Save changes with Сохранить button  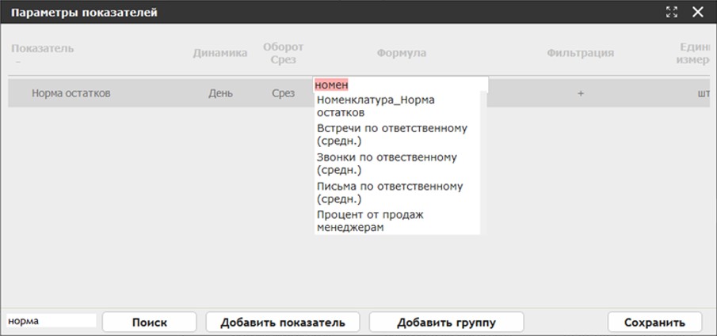click(655, 323)
